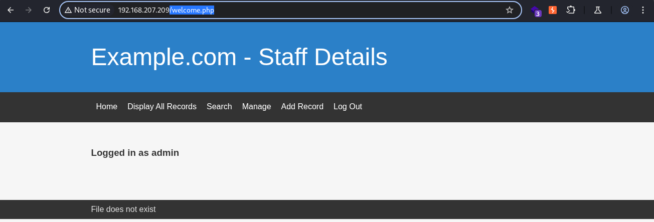The width and height of the screenshot is (654, 222).
Task: Bookmark page with the star icon
Action: 510,10
